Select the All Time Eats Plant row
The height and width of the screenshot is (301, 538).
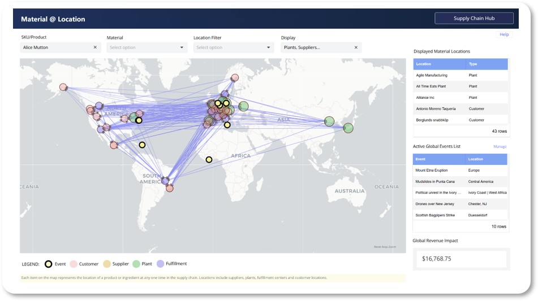click(460, 86)
